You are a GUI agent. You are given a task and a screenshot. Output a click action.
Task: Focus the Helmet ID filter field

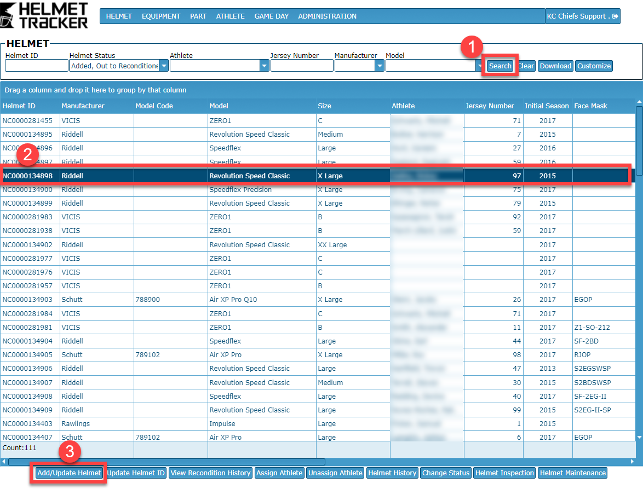click(x=37, y=66)
